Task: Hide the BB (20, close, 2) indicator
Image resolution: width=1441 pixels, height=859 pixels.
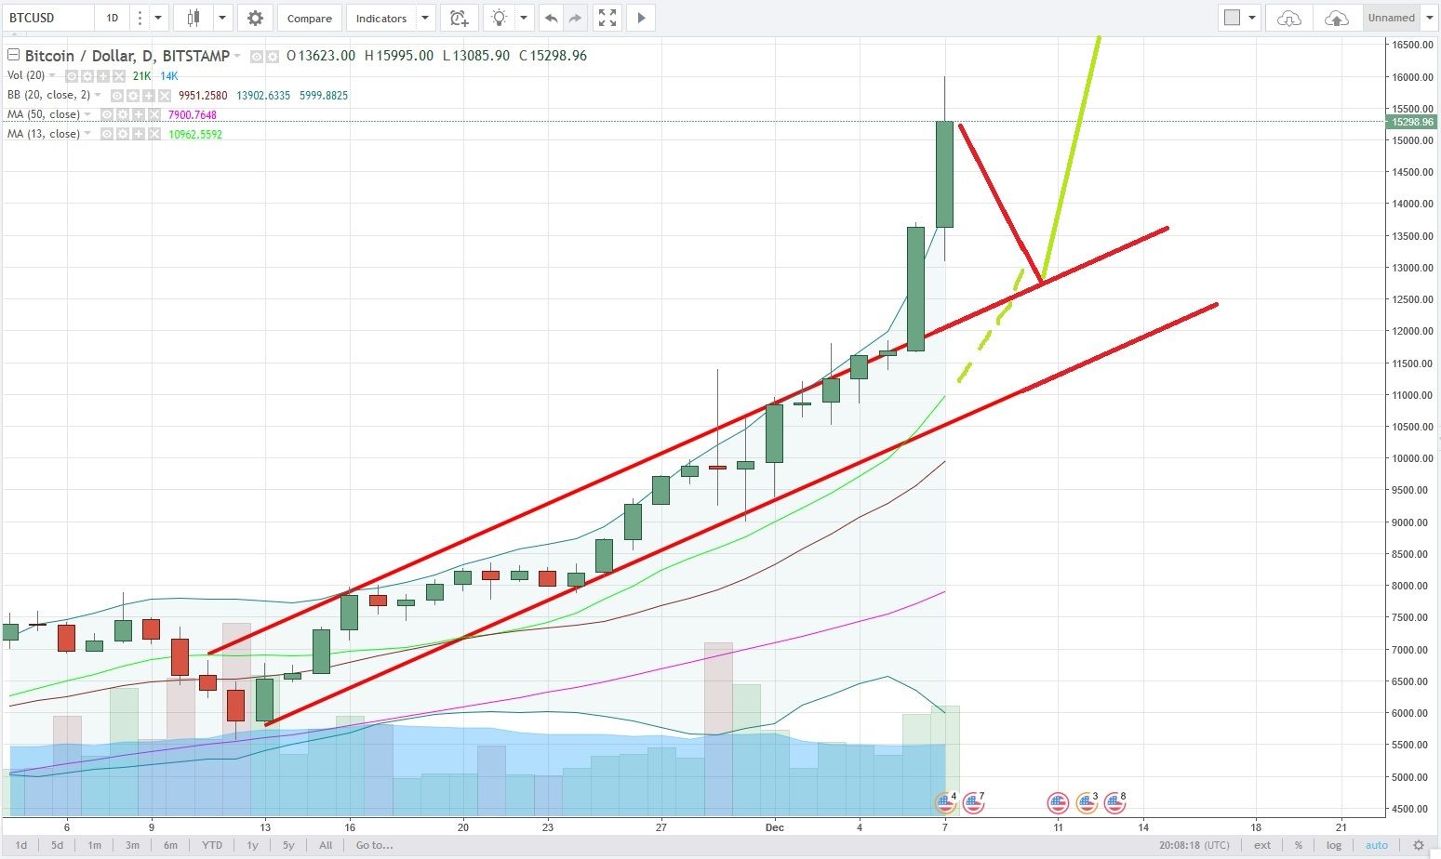Action: pos(117,95)
